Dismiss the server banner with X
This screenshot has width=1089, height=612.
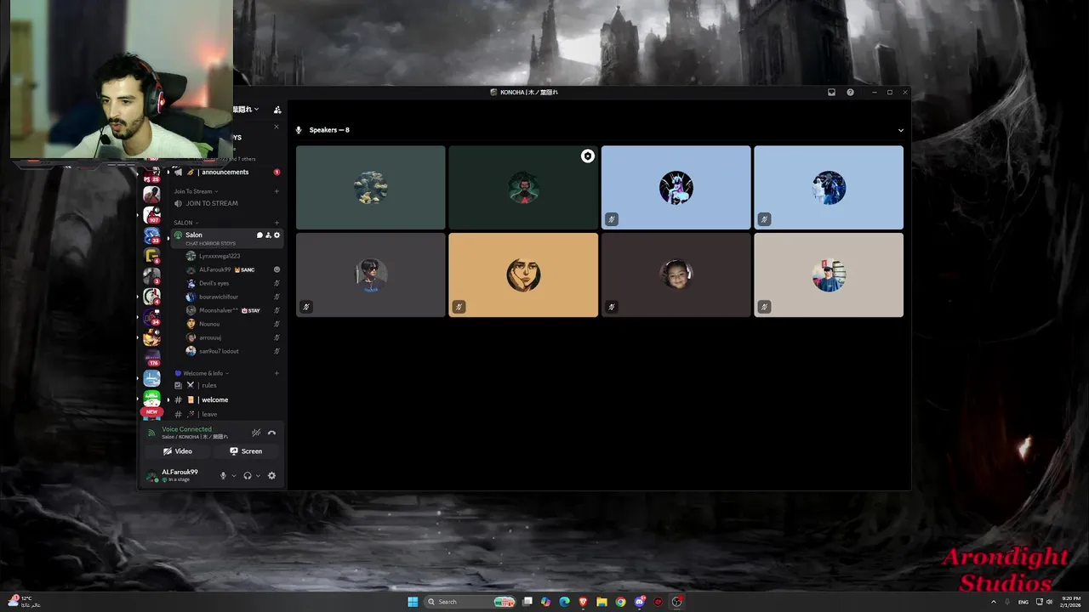pos(276,127)
